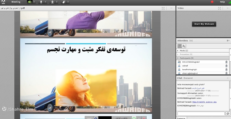Image resolution: width=231 pixels, height=119 pixels.
Task: Open the Chat pod options menu
Action: (228, 78)
